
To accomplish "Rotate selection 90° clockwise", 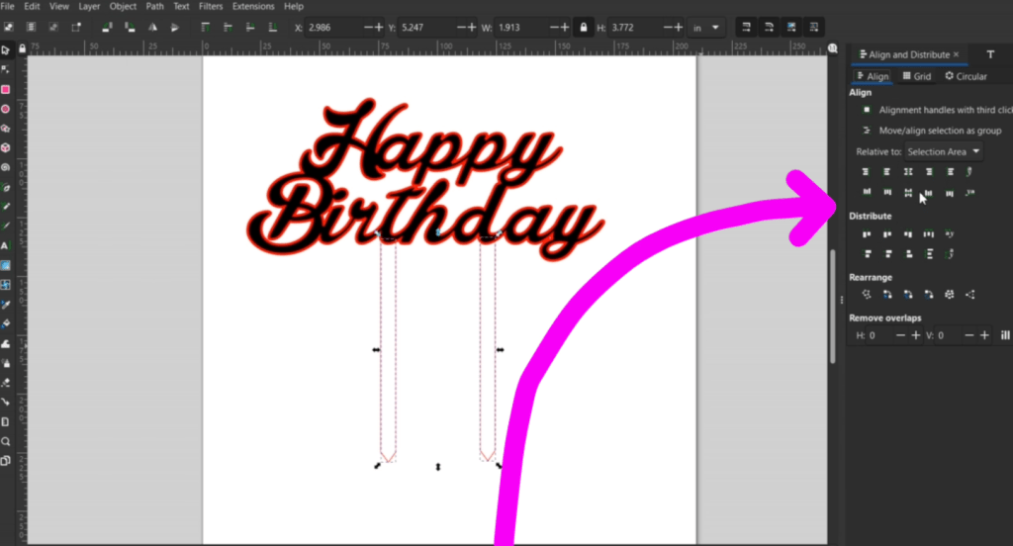I will (128, 28).
